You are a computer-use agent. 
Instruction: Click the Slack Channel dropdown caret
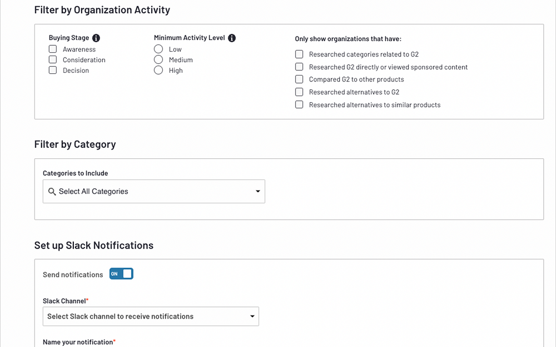[x=252, y=316]
